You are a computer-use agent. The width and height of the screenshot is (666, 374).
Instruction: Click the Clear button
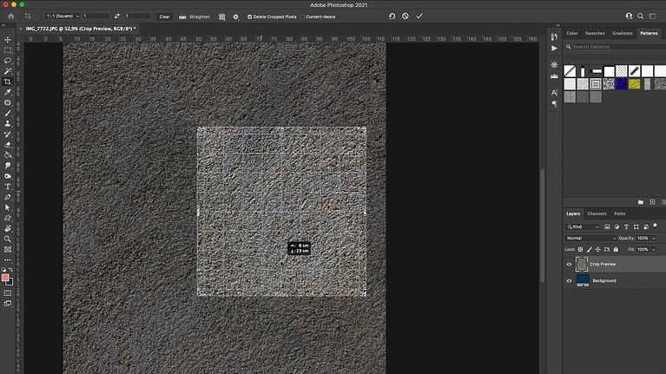tap(164, 16)
